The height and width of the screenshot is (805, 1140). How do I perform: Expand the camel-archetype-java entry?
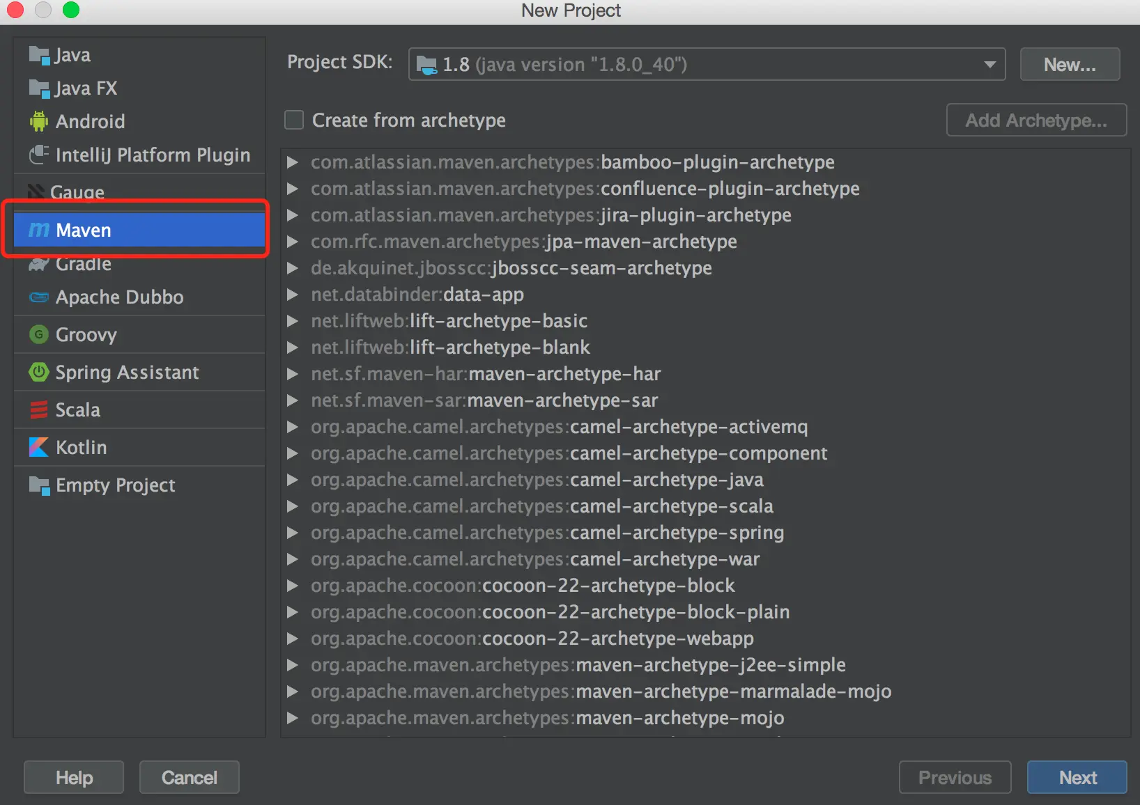click(293, 480)
